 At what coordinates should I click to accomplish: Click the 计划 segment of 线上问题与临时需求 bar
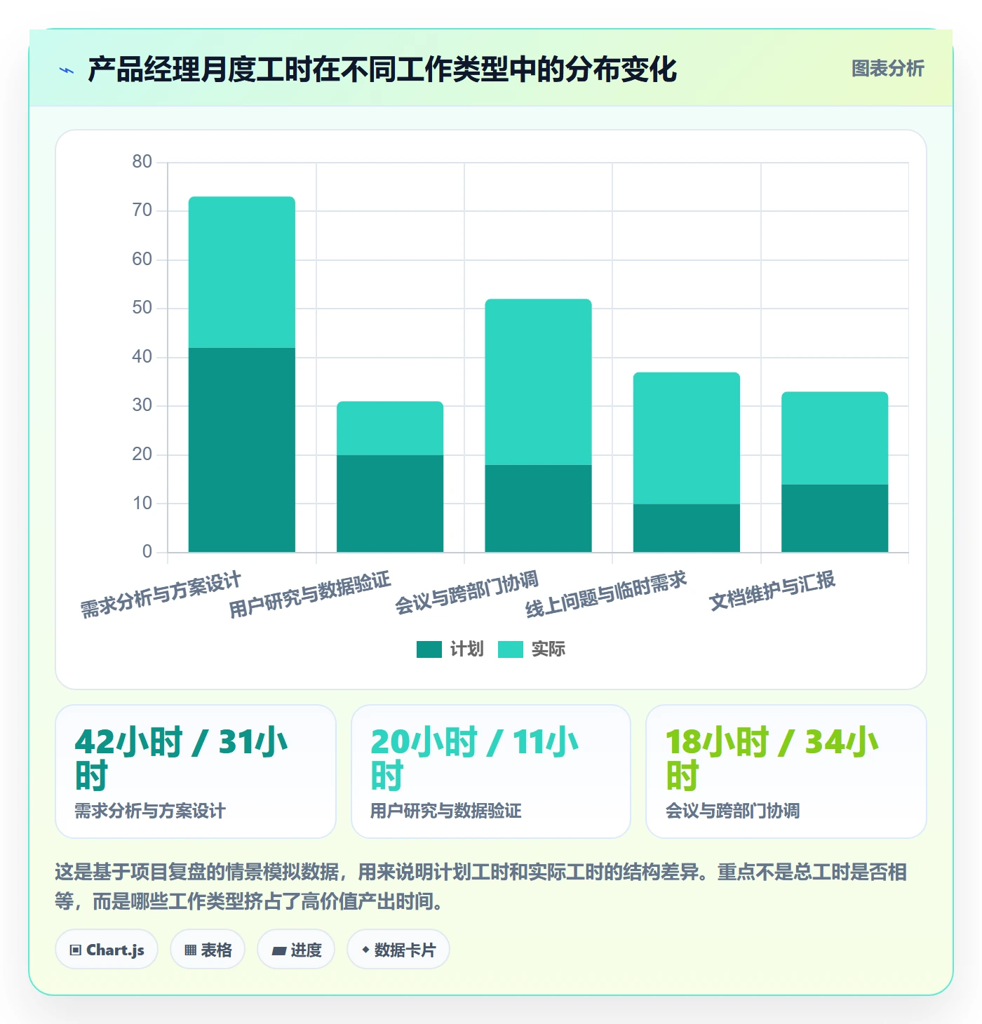coord(687,528)
